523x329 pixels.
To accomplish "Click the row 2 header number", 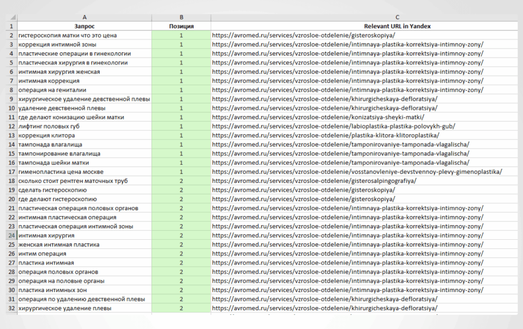I will click(x=12, y=35).
